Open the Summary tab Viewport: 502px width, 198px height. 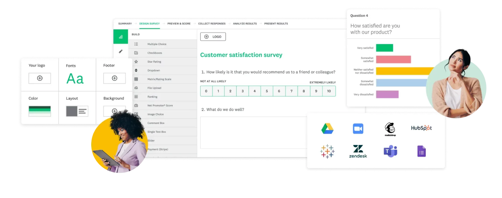click(x=125, y=24)
